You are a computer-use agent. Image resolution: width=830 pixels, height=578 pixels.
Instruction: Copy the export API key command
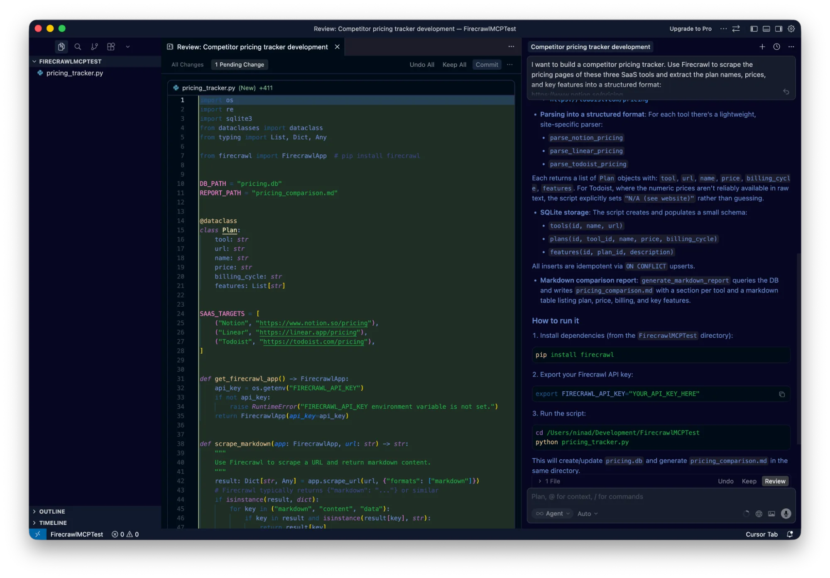(781, 394)
